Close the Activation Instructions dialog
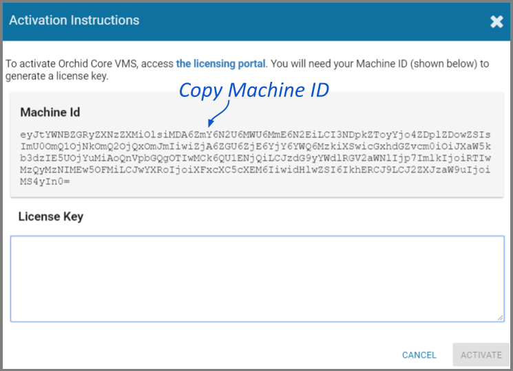The image size is (513, 371). pyautogui.click(x=496, y=21)
